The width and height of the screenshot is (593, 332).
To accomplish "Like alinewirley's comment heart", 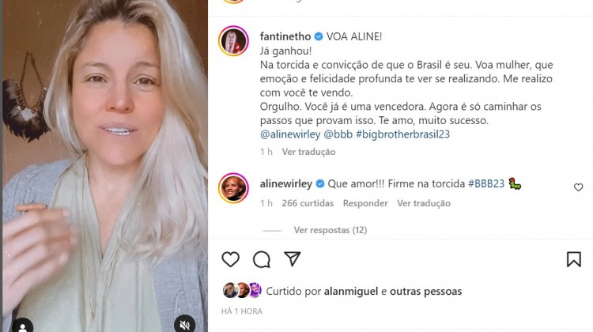I will [x=578, y=187].
